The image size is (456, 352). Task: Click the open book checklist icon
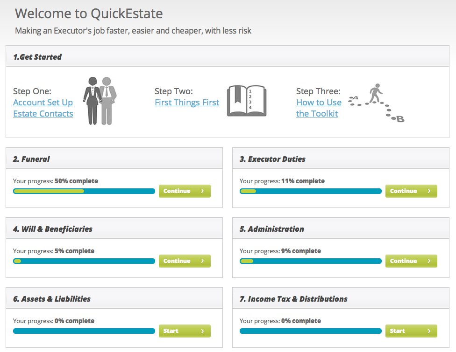246,101
